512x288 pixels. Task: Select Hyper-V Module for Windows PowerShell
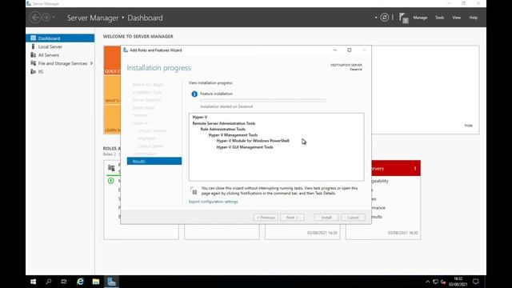(x=253, y=141)
